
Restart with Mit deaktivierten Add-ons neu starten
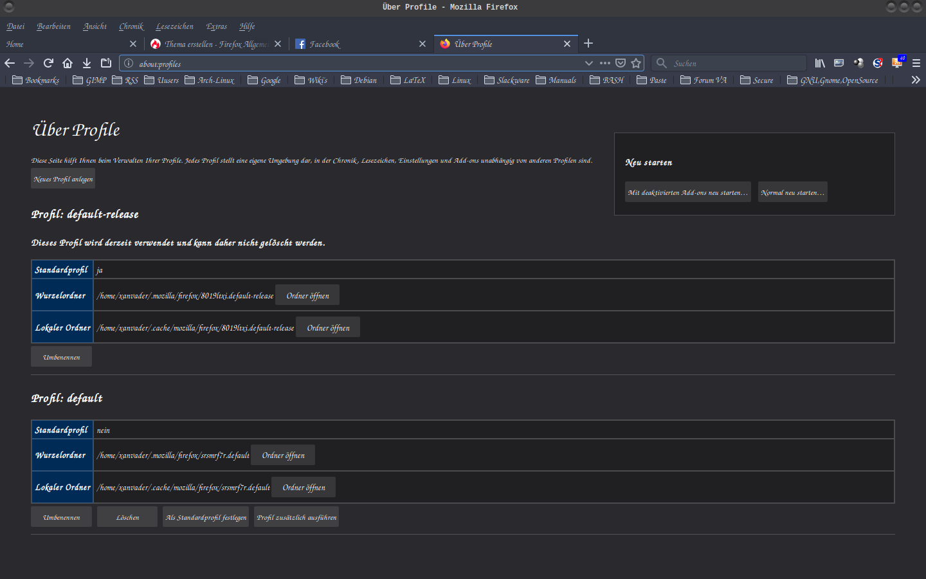pyautogui.click(x=687, y=192)
